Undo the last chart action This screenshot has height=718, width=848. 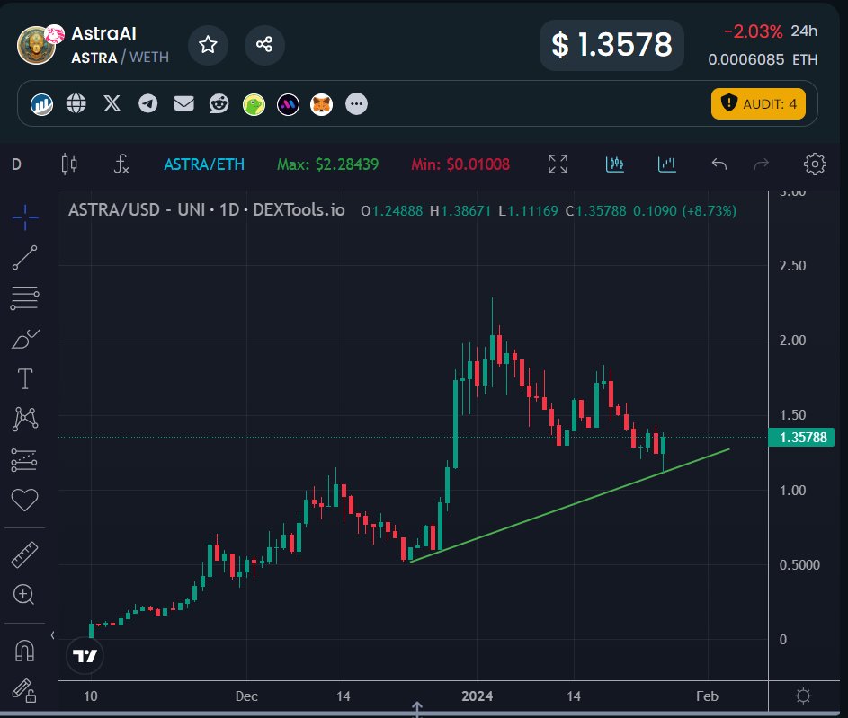(719, 164)
